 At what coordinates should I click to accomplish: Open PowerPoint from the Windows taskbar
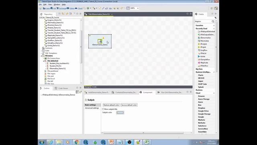point(112,142)
